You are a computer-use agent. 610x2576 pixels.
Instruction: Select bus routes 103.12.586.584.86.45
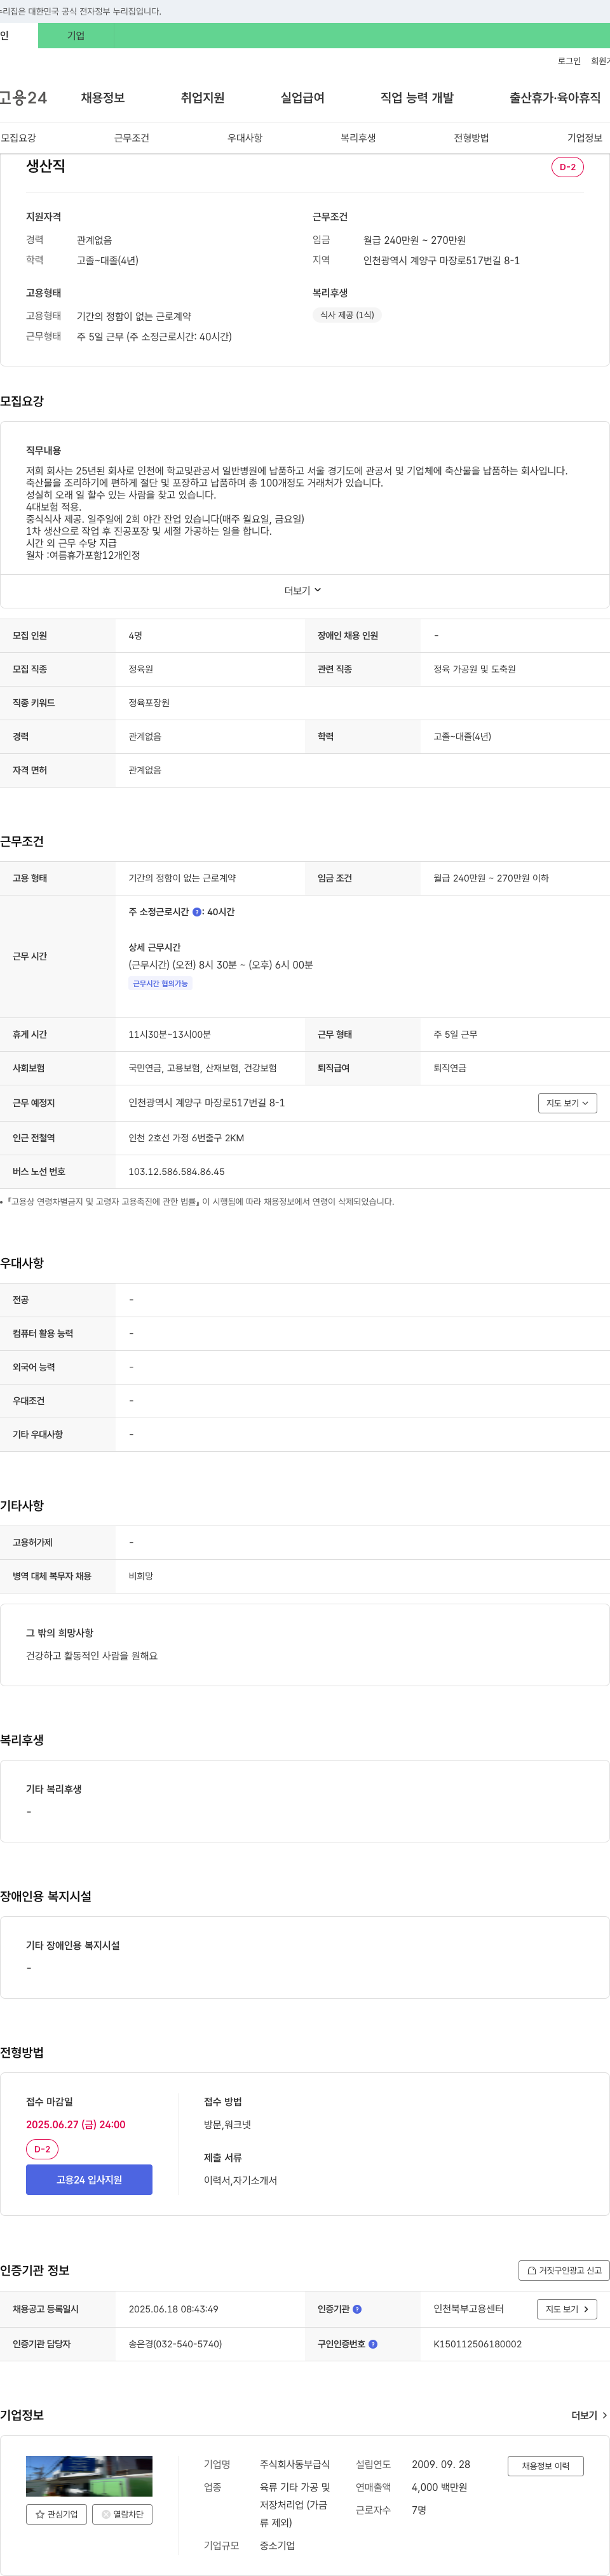[x=176, y=1172]
